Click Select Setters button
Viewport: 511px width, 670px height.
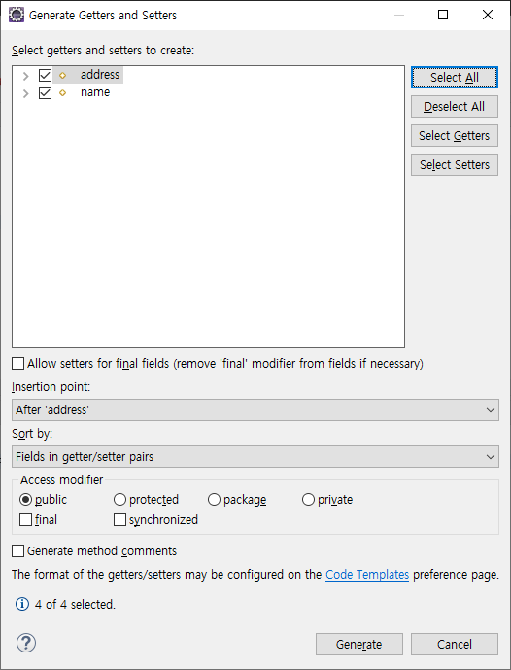coord(455,164)
